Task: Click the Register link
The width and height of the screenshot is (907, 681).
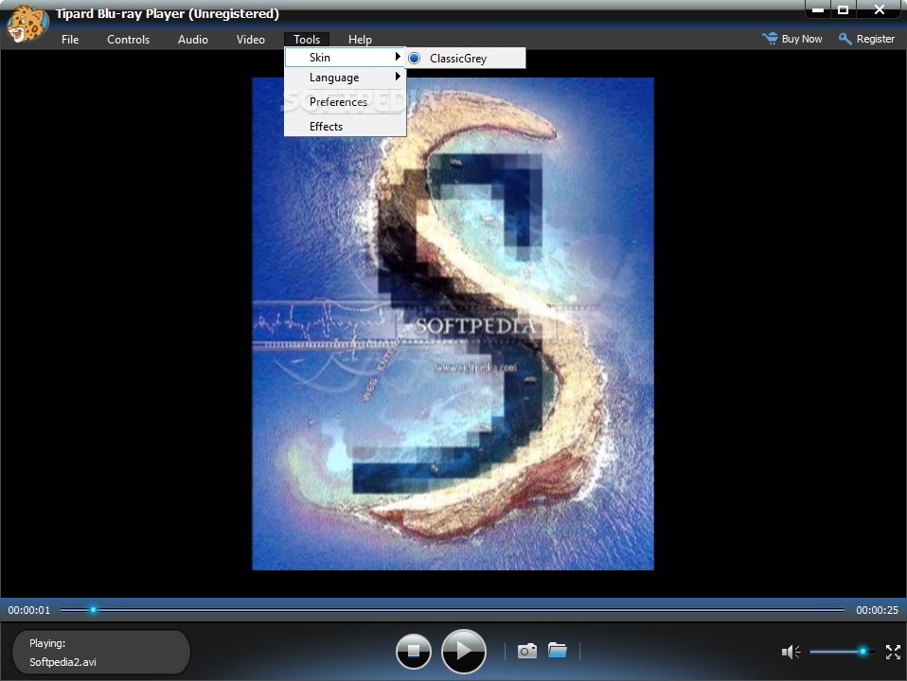Action: click(875, 39)
